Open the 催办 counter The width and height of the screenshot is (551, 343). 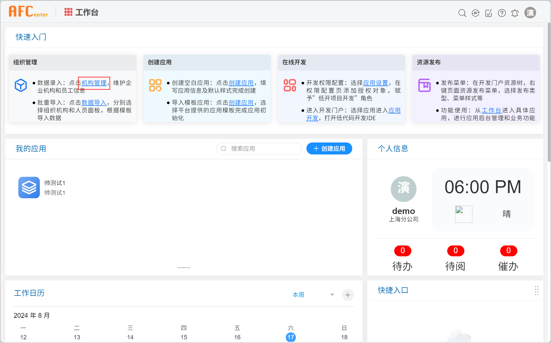(x=508, y=258)
